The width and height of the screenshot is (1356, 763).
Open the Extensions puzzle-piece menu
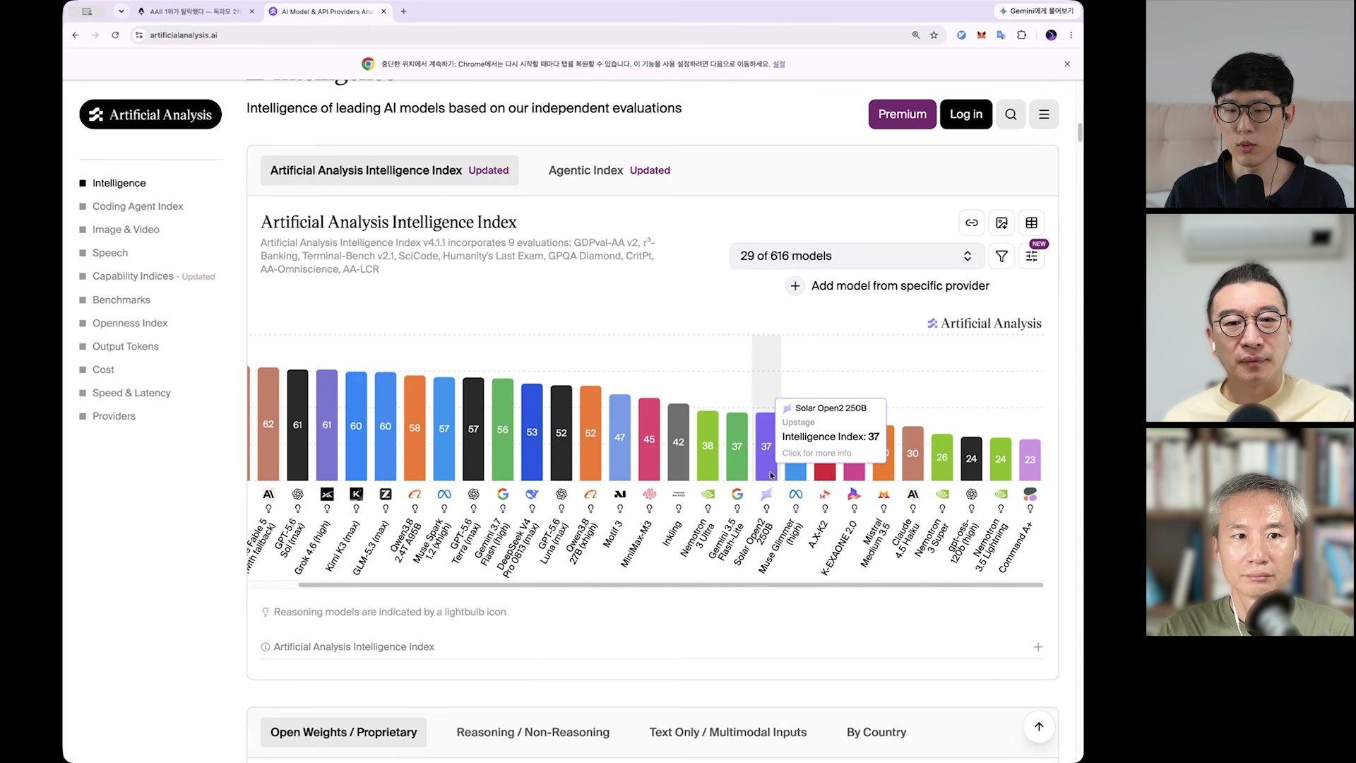(1021, 35)
